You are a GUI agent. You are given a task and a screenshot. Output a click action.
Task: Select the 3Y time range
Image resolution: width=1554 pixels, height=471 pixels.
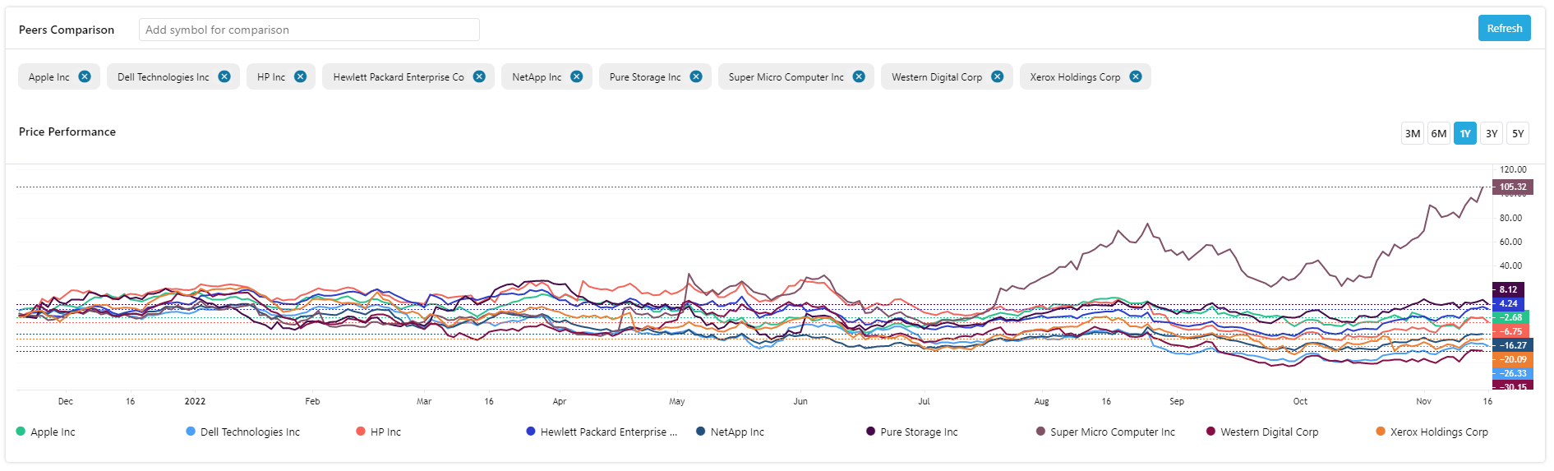[x=1492, y=133]
